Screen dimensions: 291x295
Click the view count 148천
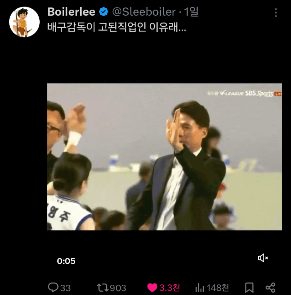pos(218,288)
